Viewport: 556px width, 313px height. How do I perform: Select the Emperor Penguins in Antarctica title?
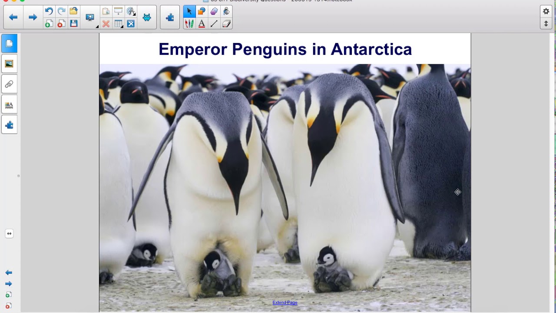tap(285, 49)
